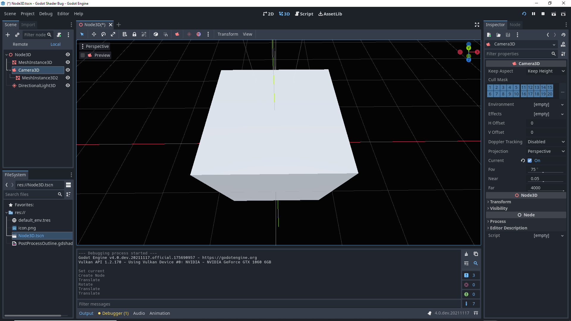
Task: Select the Rotate tool in the 3D toolbar
Action: [x=103, y=34]
